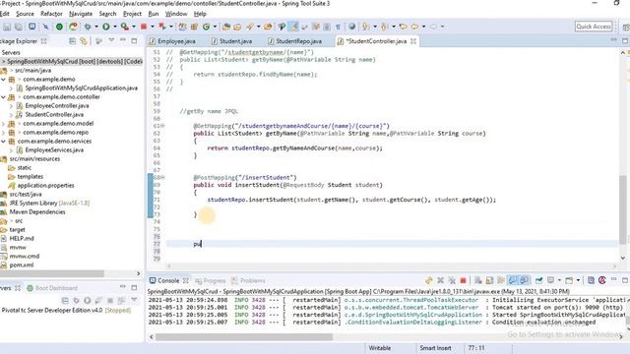
Task: Click the Save All toolbar icon
Action: [19, 27]
